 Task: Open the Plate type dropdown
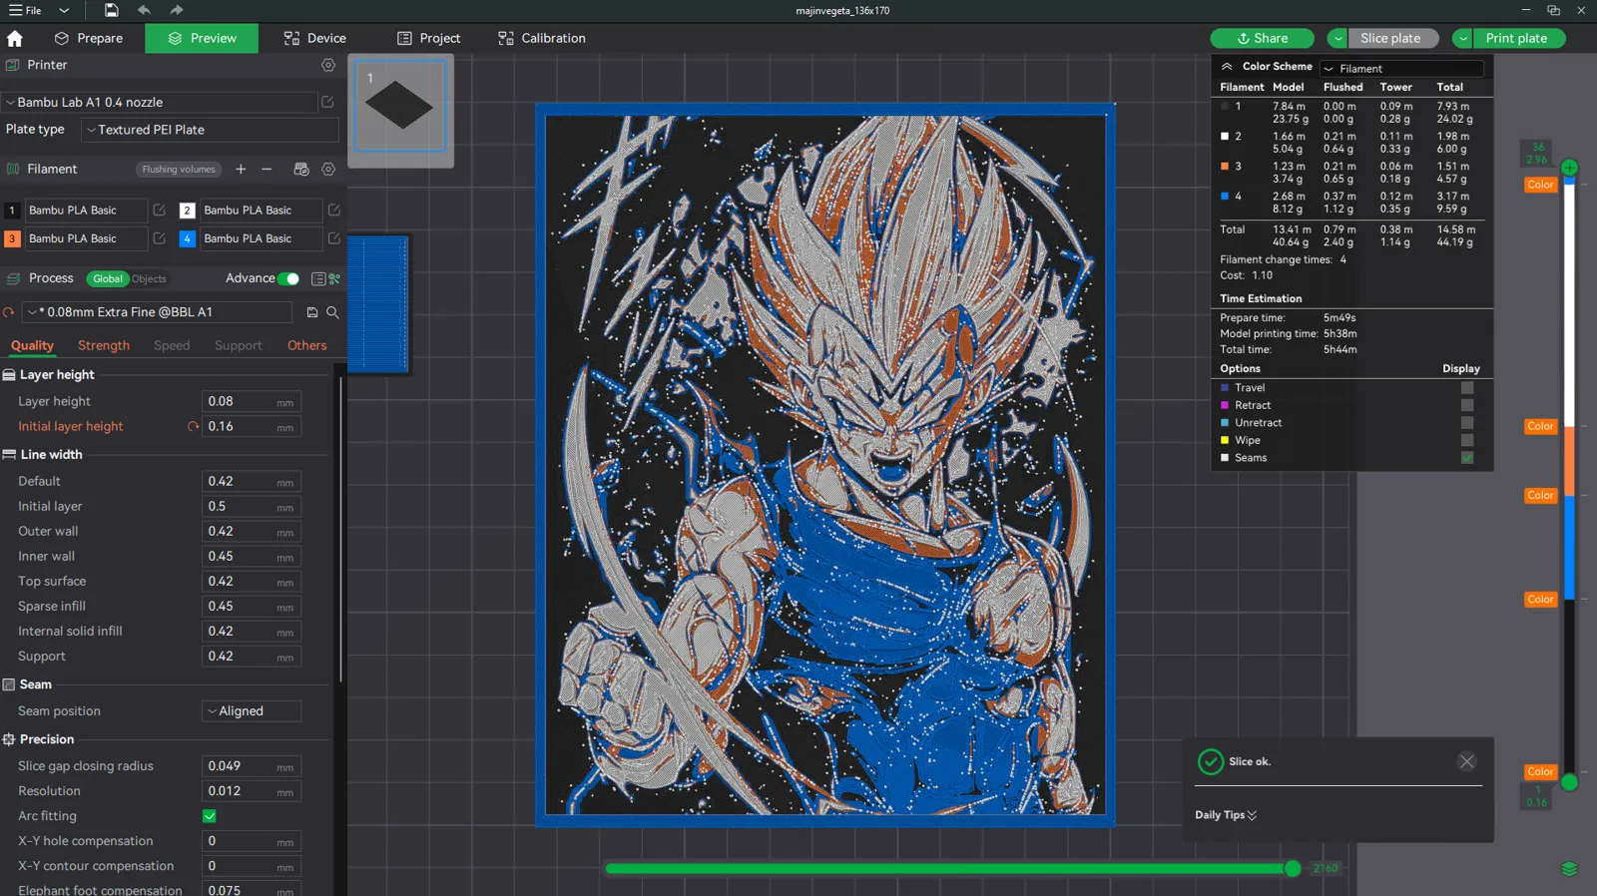pyautogui.click(x=211, y=130)
